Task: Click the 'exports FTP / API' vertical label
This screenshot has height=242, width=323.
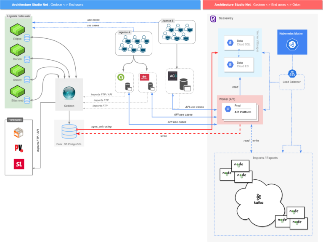Action: coord(38,141)
